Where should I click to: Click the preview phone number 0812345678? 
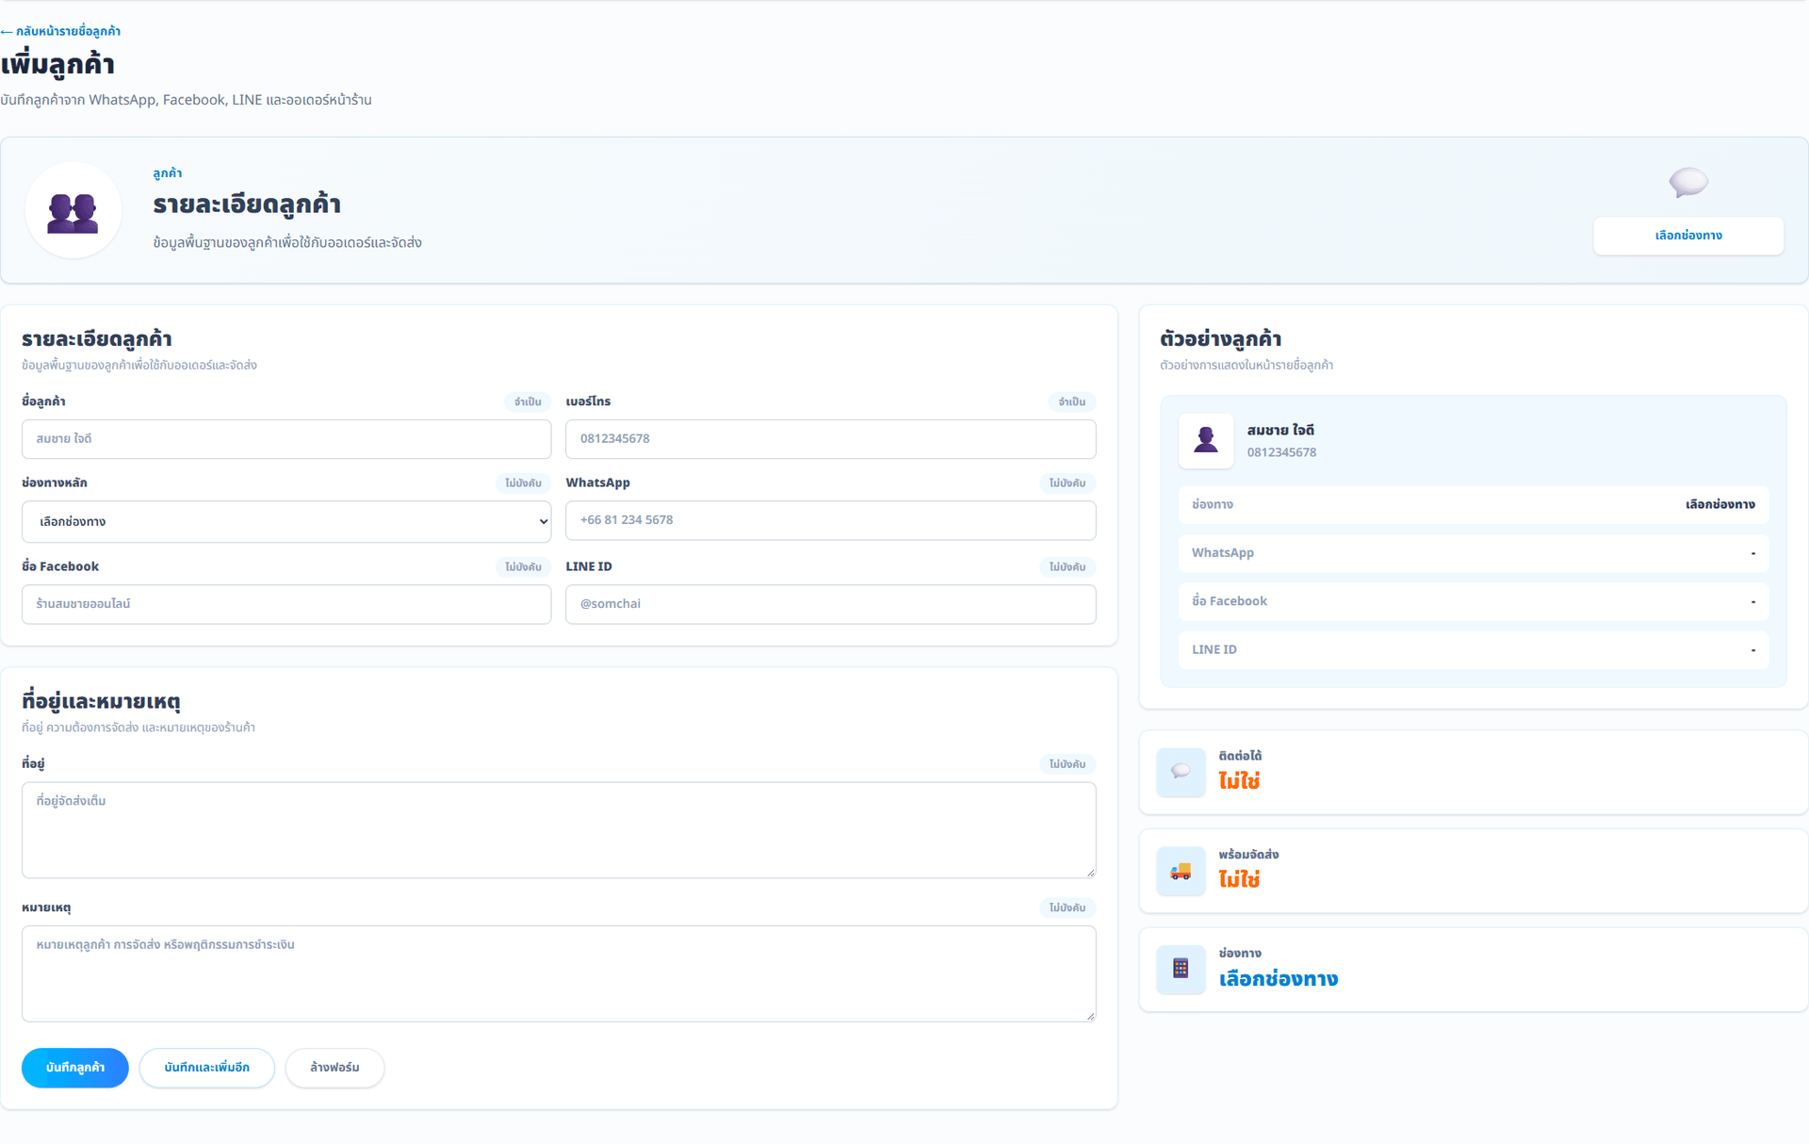1281,452
